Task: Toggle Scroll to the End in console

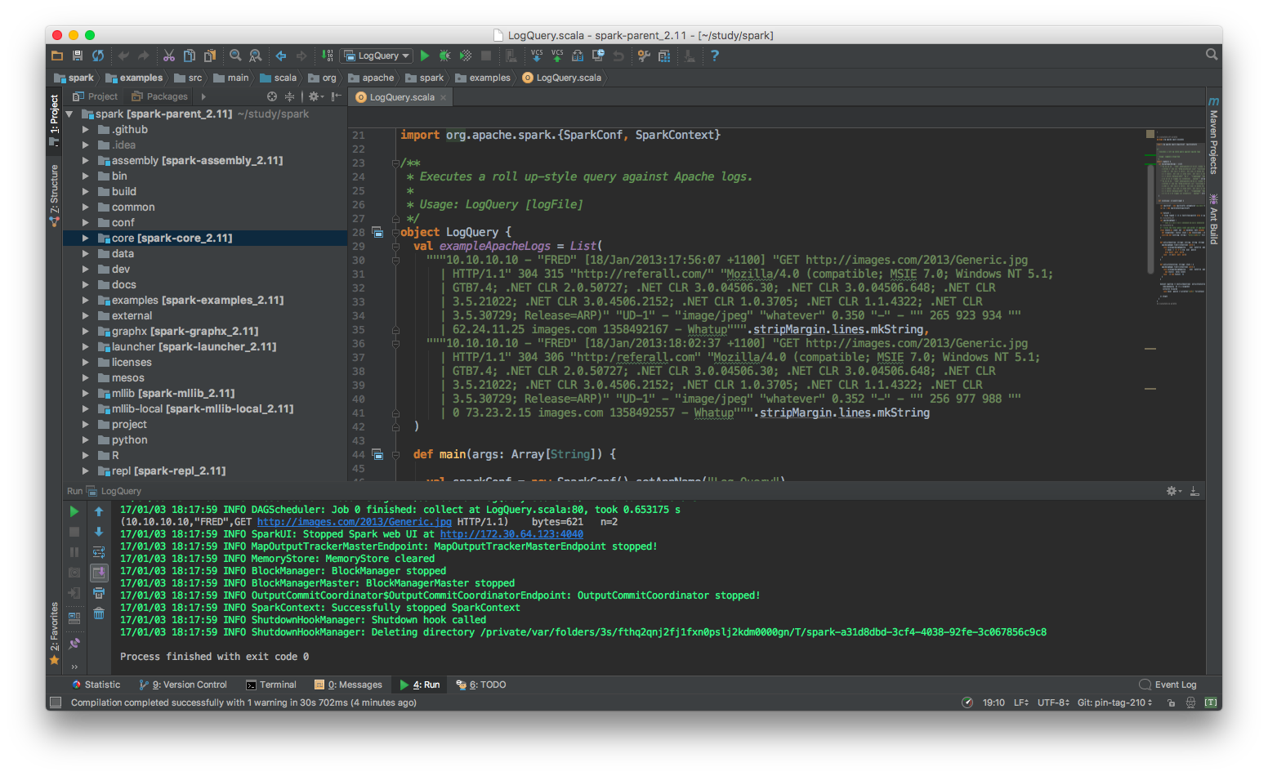Action: [99, 573]
